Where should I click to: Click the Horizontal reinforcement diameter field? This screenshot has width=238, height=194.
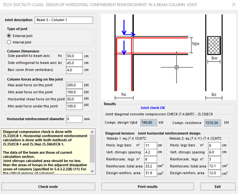coord(74,119)
